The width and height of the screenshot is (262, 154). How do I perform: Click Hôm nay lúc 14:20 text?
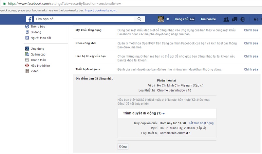point(173,123)
